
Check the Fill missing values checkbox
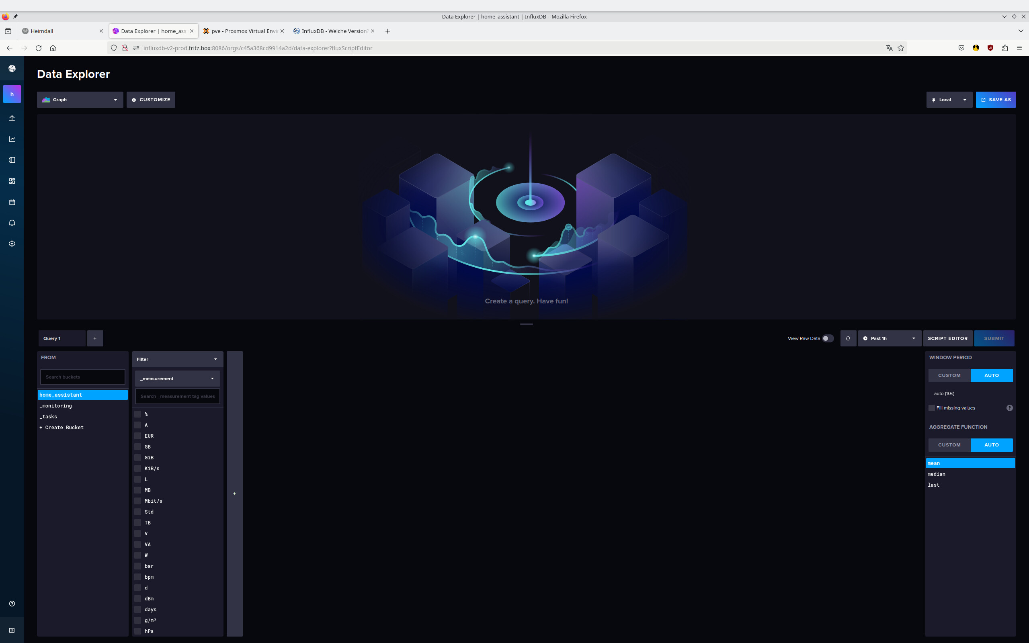932,408
